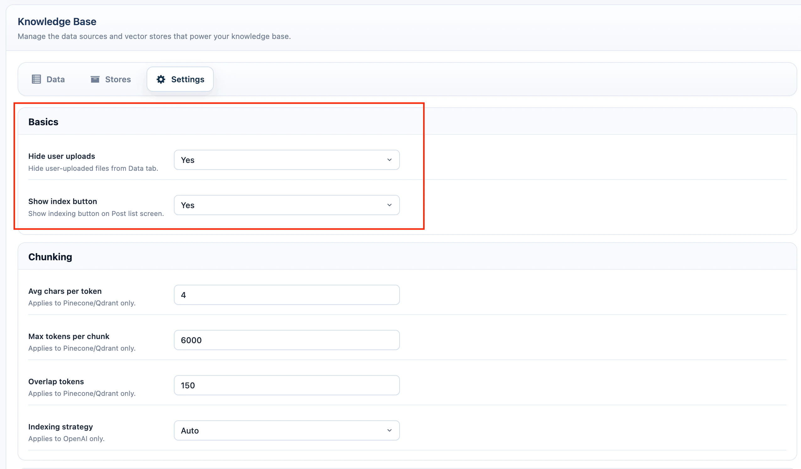Click "Applies to Pinecone/Qdrant only." under Overlap tokens
This screenshot has height=469, width=801.
pos(82,393)
